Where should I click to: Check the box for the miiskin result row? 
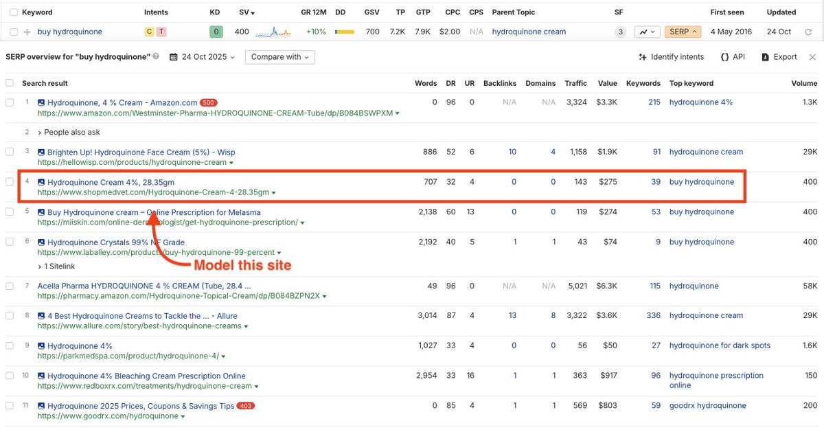tap(10, 212)
